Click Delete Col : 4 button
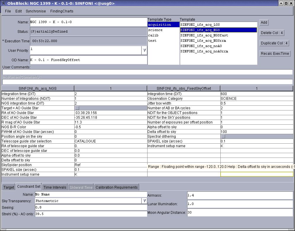295x231 pixels. point(272,33)
